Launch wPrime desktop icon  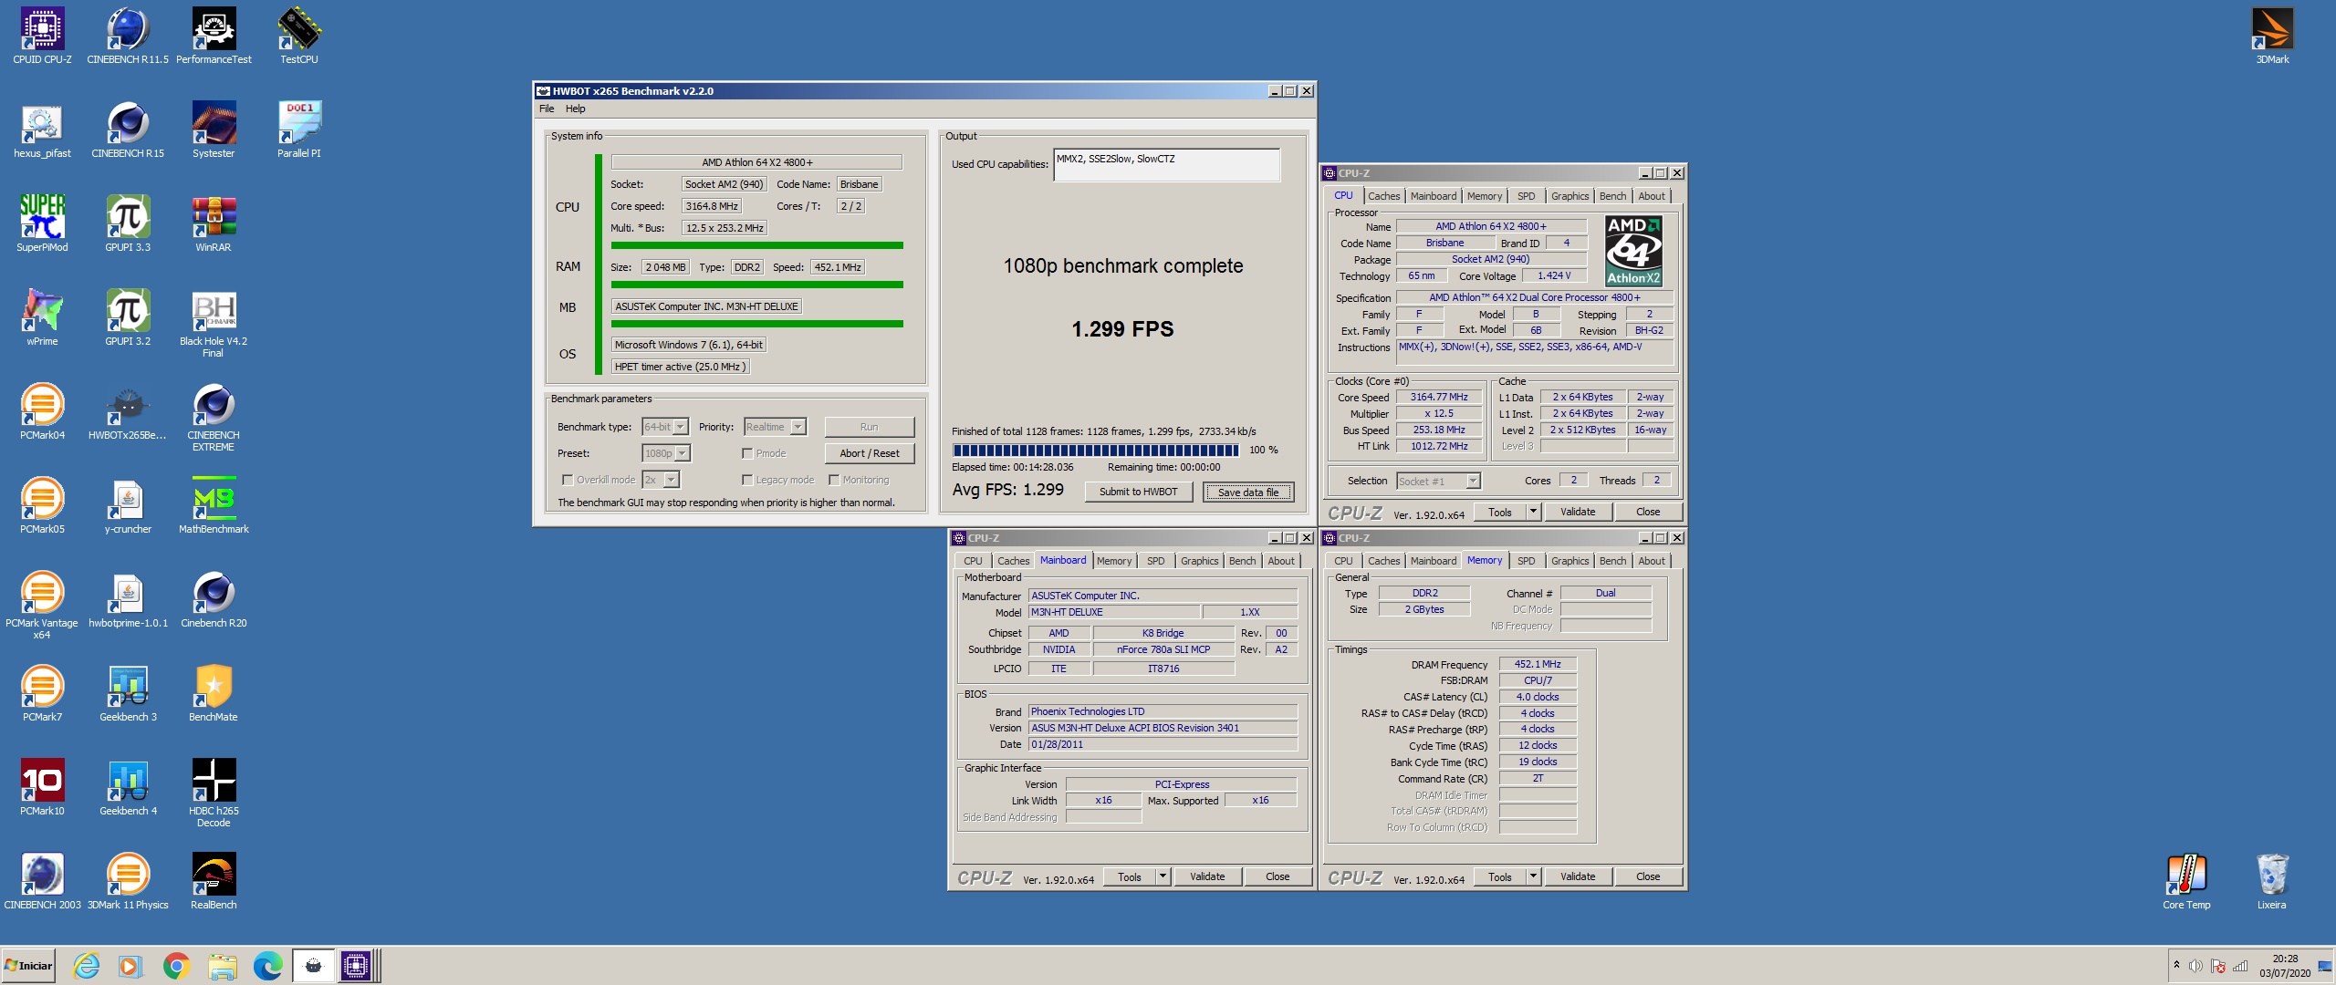point(42,316)
